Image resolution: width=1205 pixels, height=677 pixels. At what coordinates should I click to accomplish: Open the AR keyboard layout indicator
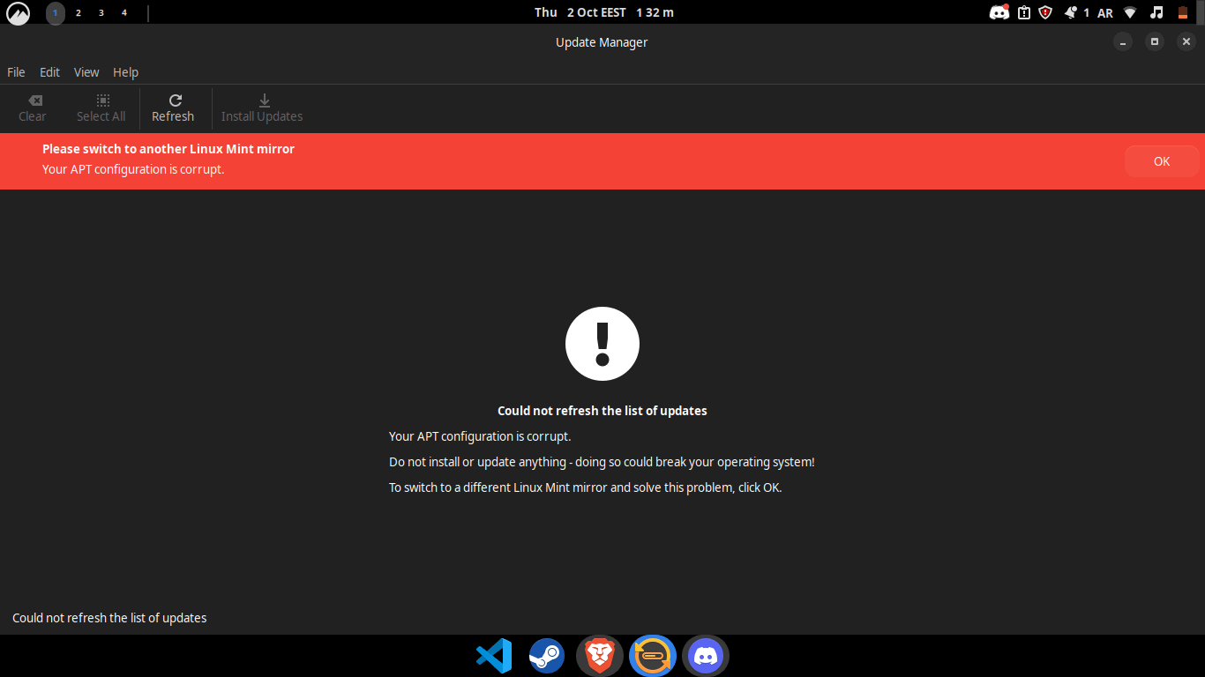[1105, 12]
